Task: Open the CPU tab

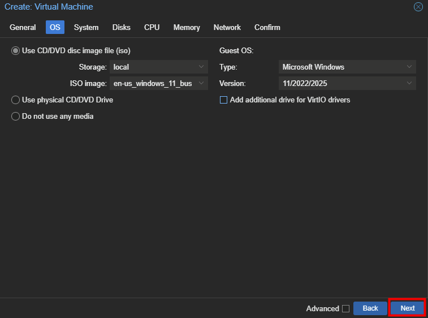Action: pyautogui.click(x=152, y=27)
